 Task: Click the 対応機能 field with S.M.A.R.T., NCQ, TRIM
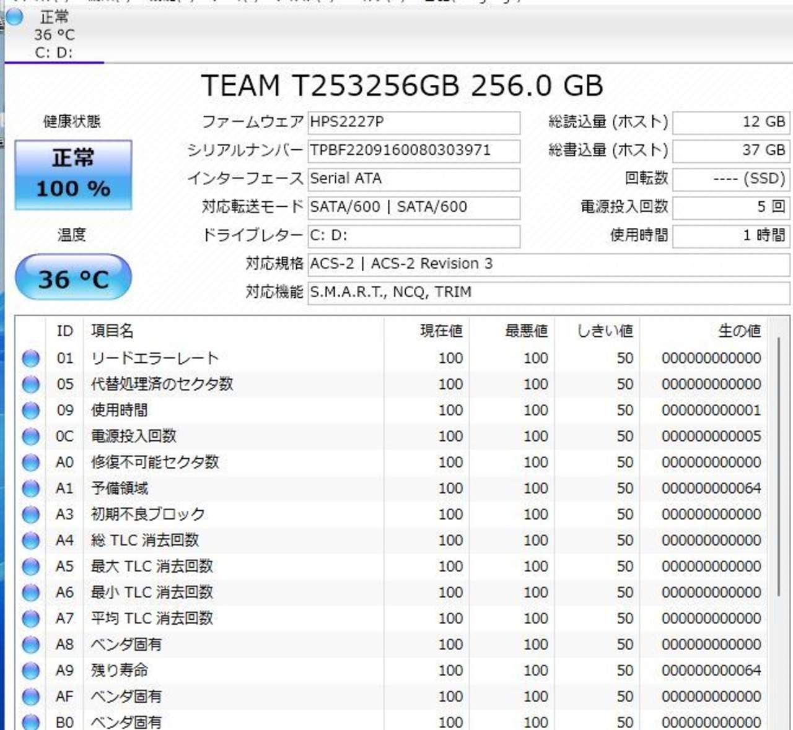(548, 292)
